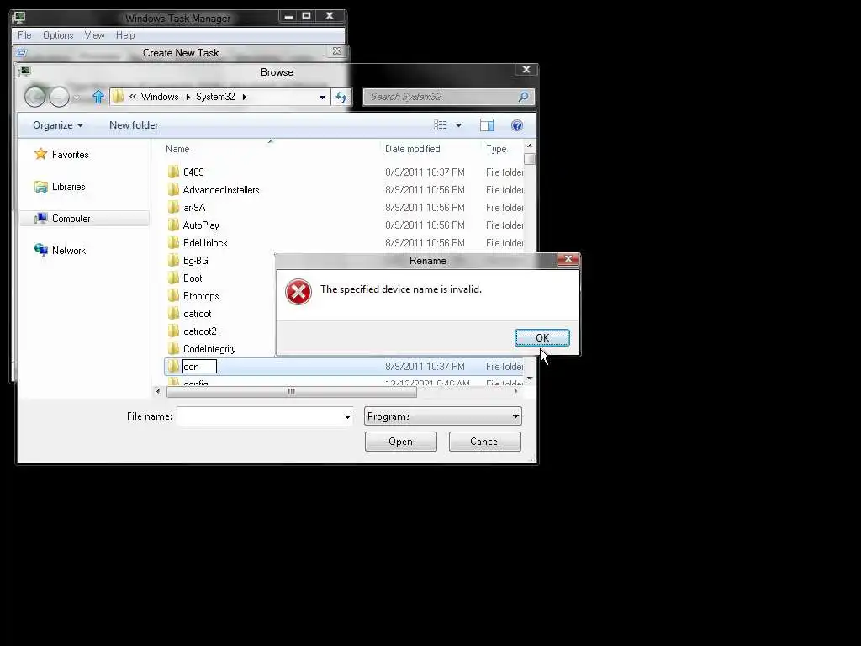Expand the address bar history dropdown
The width and height of the screenshot is (861, 646).
click(x=322, y=98)
